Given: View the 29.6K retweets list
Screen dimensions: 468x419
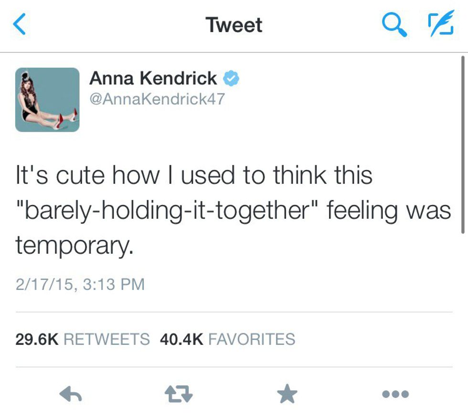Looking at the screenshot, I should (82, 339).
